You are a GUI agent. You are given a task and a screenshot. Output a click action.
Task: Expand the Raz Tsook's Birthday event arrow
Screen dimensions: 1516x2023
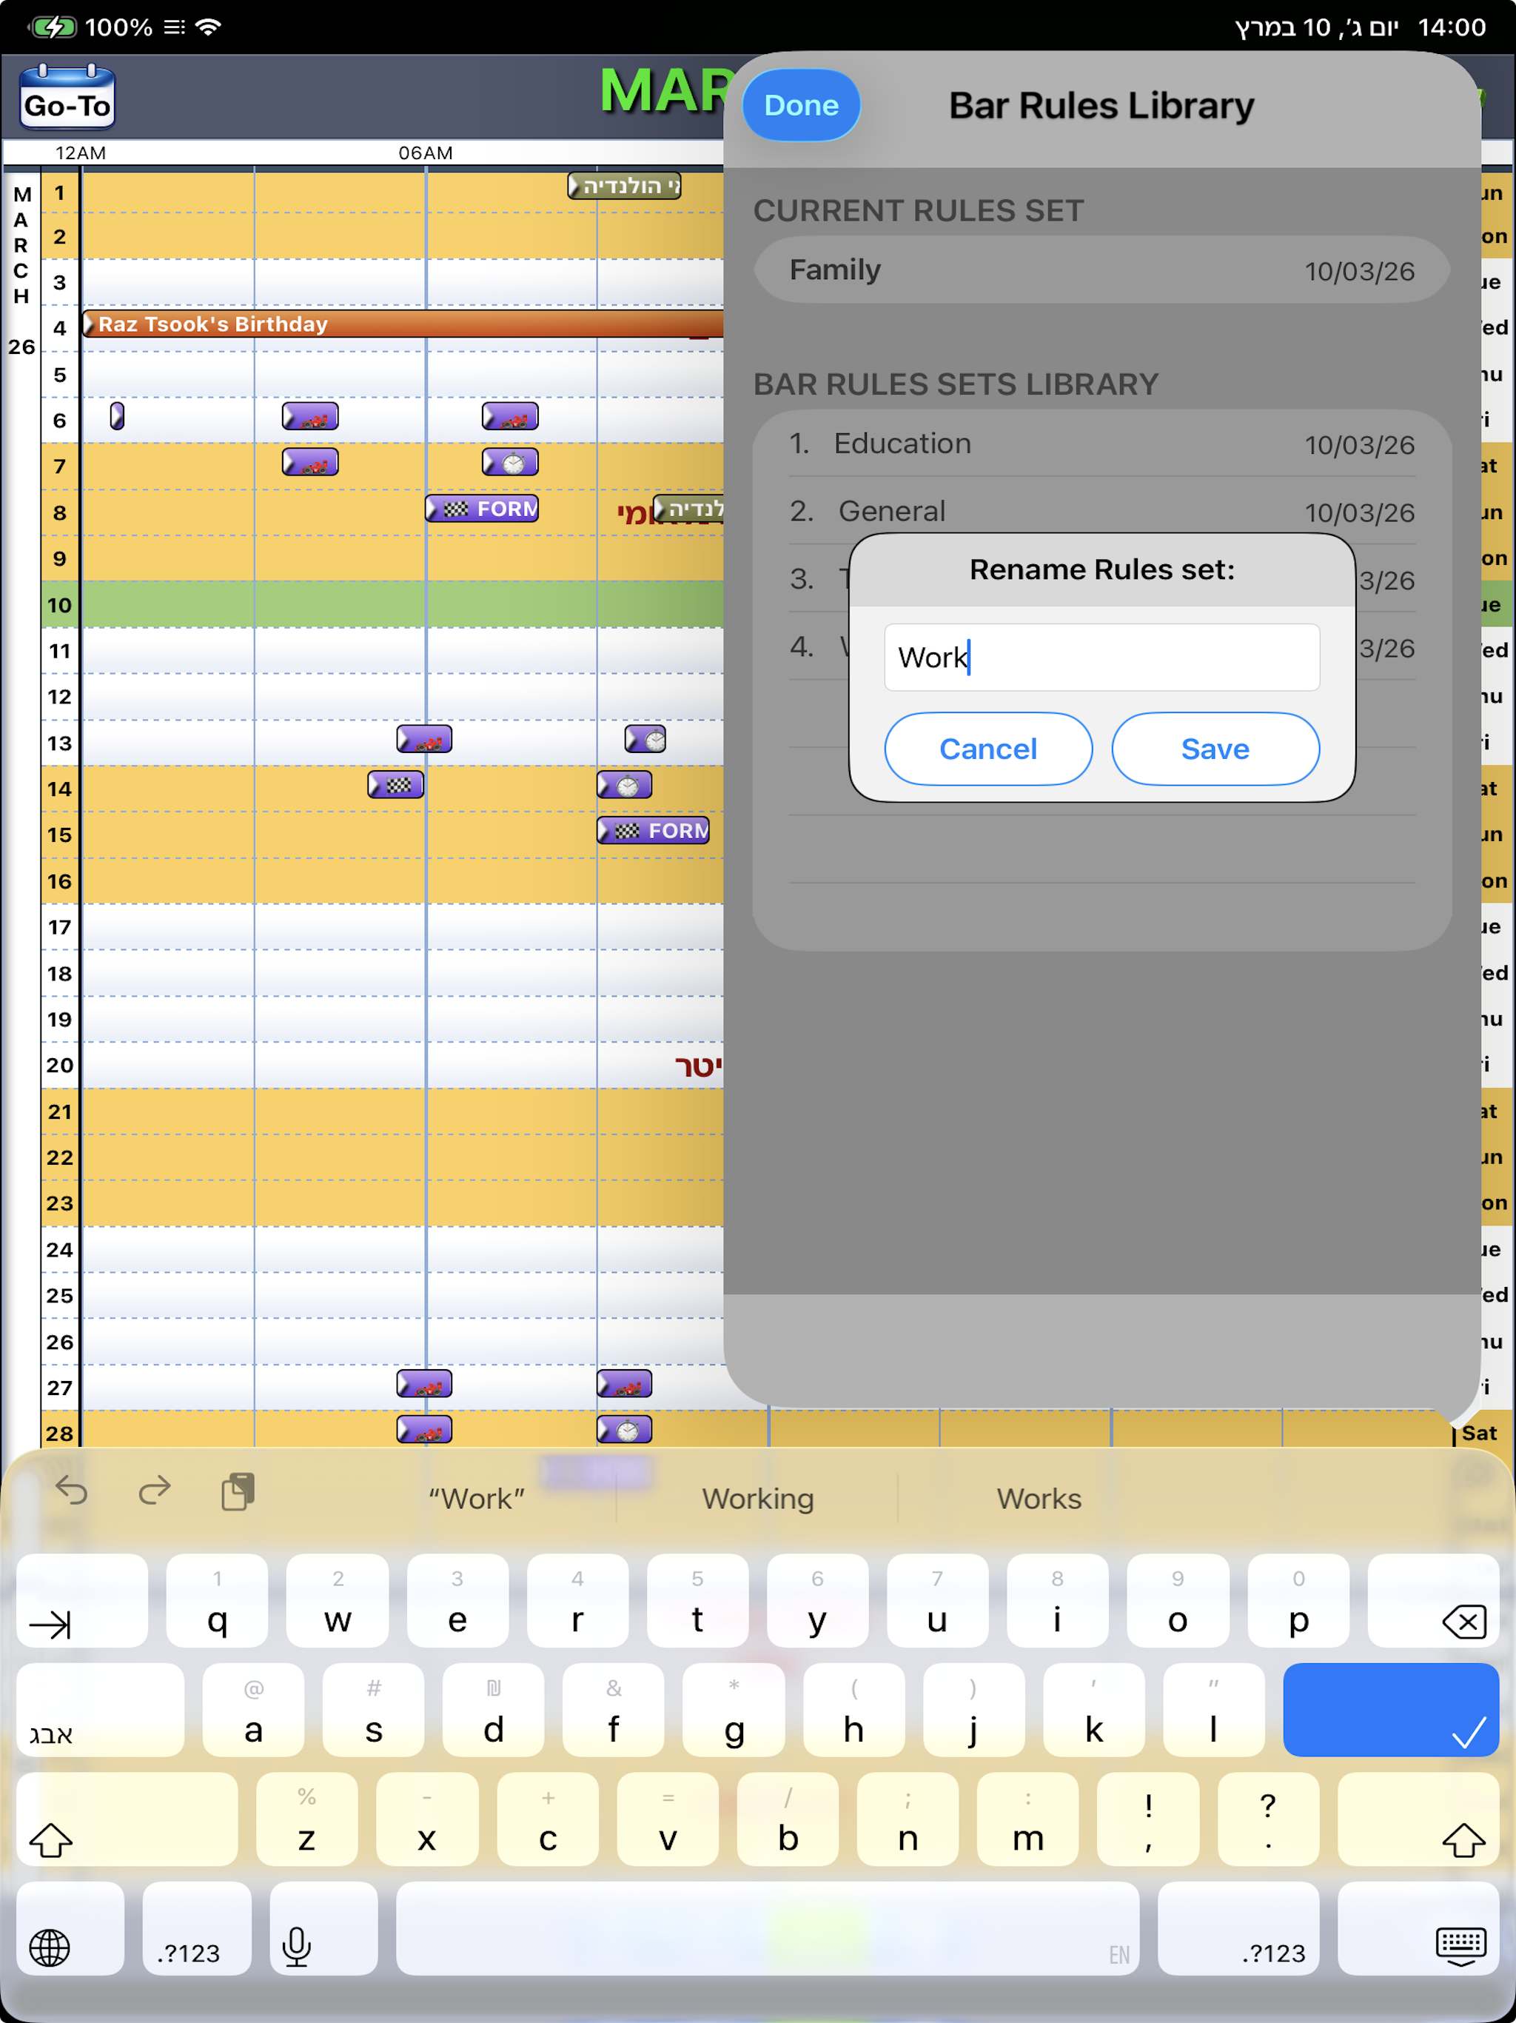(90, 324)
